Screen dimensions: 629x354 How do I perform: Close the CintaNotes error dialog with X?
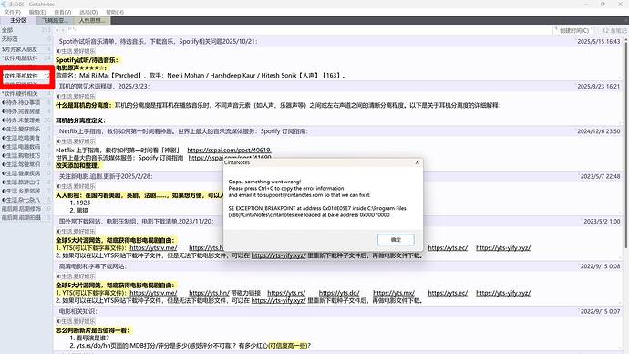pos(418,162)
